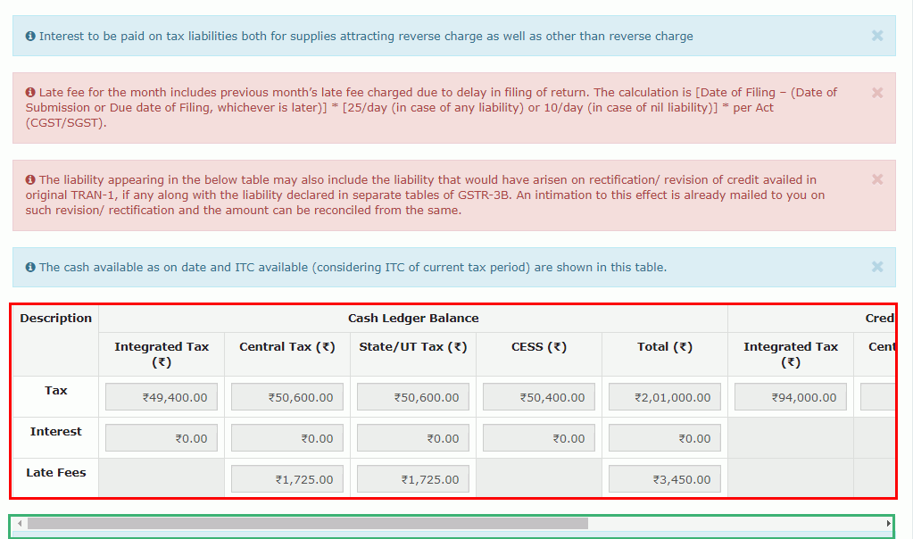Click CESS tax field showing ₹50,400.00
Screen dimensions: 913x539
539,397
